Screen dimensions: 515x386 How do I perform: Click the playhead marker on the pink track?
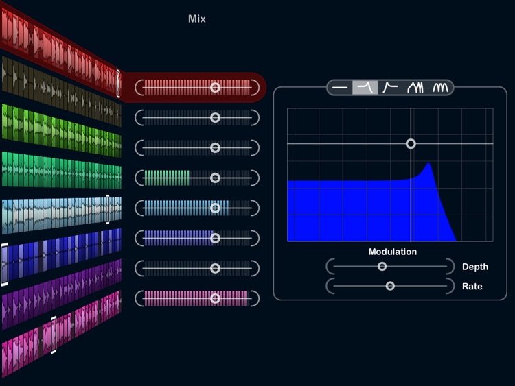tap(54, 335)
